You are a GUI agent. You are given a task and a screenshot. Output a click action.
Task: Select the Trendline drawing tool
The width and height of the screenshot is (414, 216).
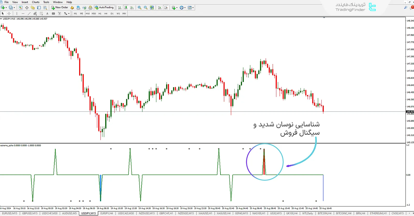point(29,13)
